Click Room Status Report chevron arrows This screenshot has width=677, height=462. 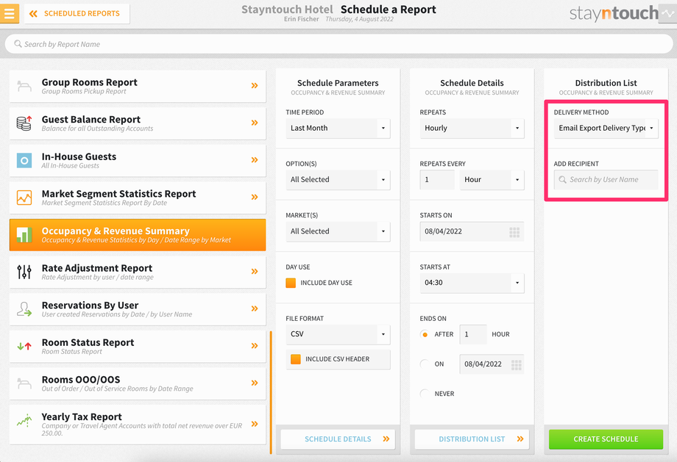click(255, 346)
